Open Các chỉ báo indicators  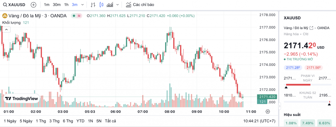tap(140, 5)
